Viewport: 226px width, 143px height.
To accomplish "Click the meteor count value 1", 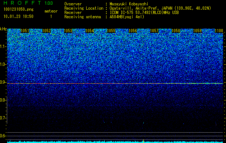I will [51, 16].
